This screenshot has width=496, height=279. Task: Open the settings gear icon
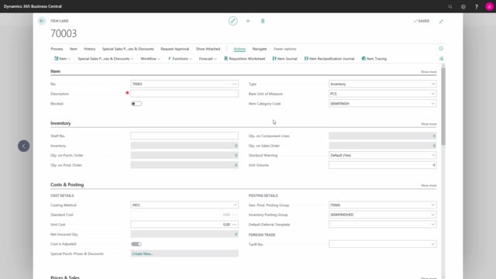[463, 6]
